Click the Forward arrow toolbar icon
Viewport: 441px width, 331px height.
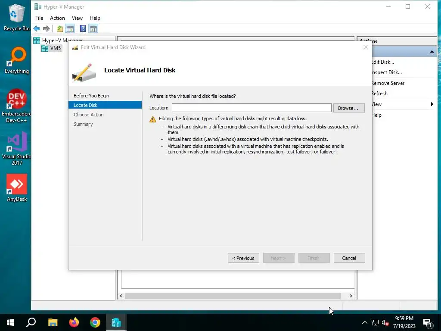47,28
